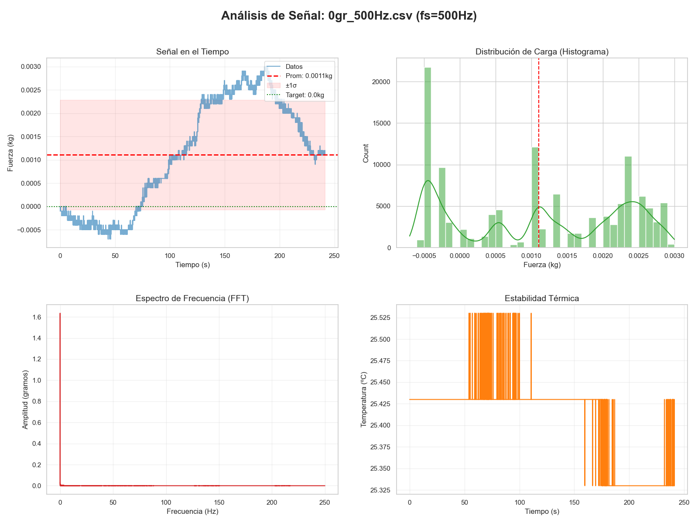This screenshot has width=698, height=523.
Task: Click the 'Espectro de Frecuencia (FFT)' title
Action: pyautogui.click(x=192, y=299)
